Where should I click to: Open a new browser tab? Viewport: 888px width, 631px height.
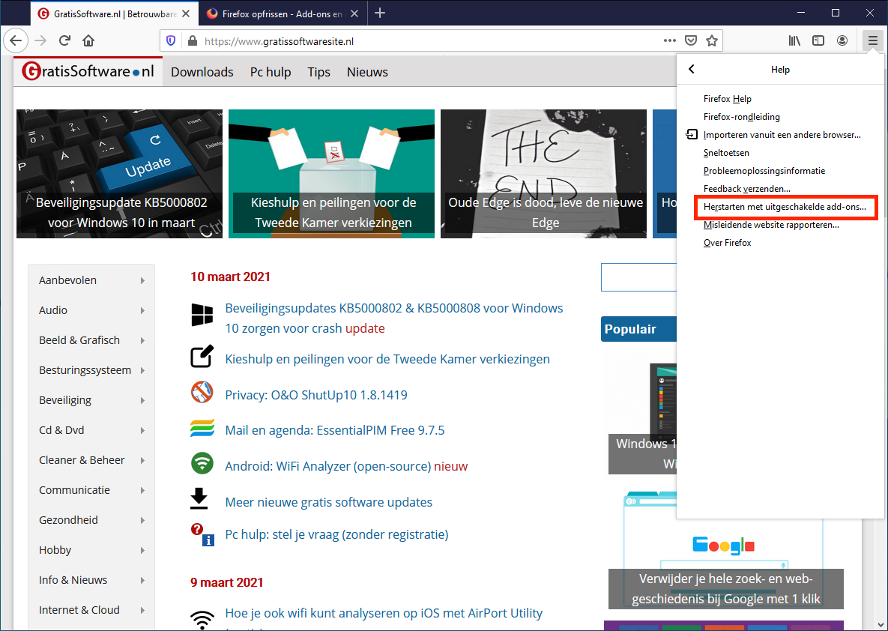(x=380, y=13)
